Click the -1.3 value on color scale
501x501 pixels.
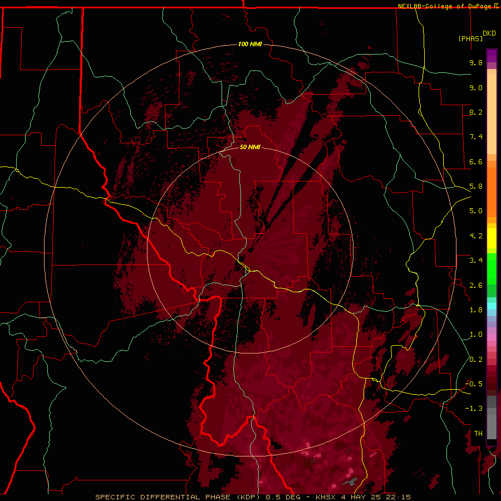(474, 409)
